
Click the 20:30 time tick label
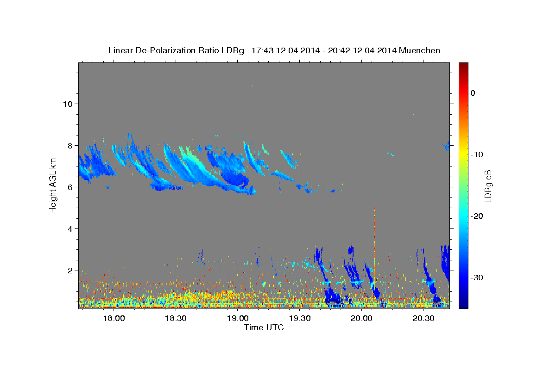(x=423, y=319)
